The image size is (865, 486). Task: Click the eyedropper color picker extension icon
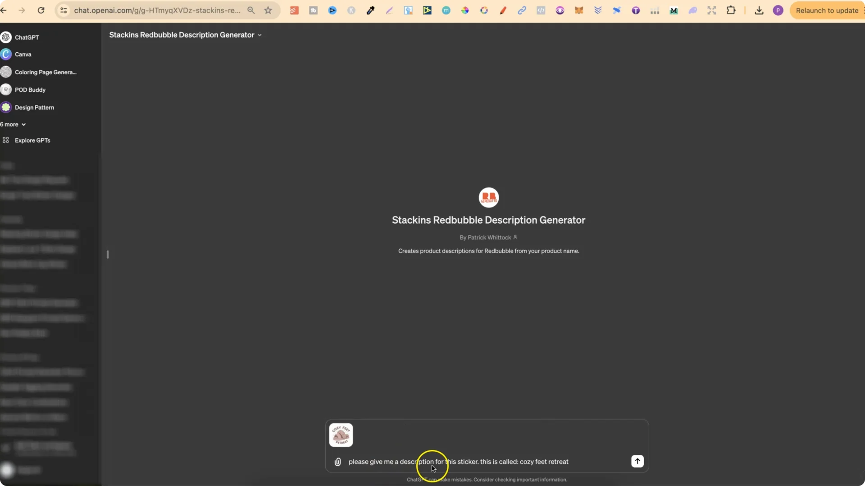371,10
